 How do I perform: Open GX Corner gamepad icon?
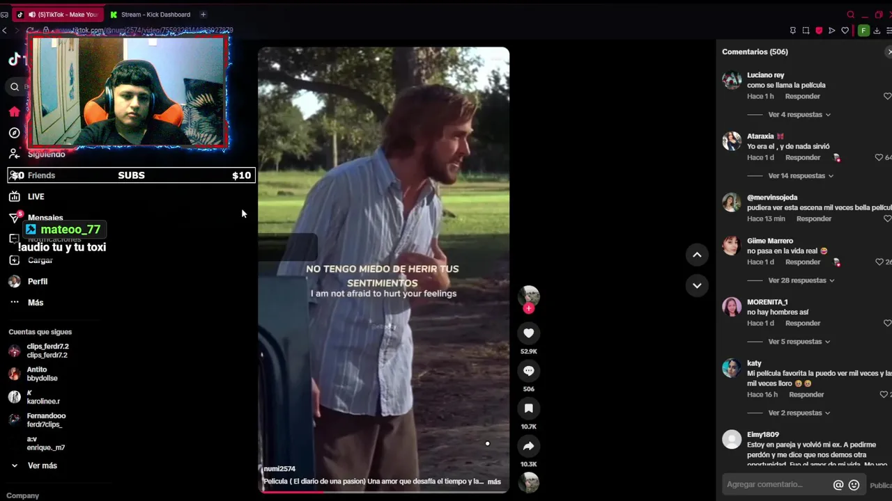click(x=4, y=15)
